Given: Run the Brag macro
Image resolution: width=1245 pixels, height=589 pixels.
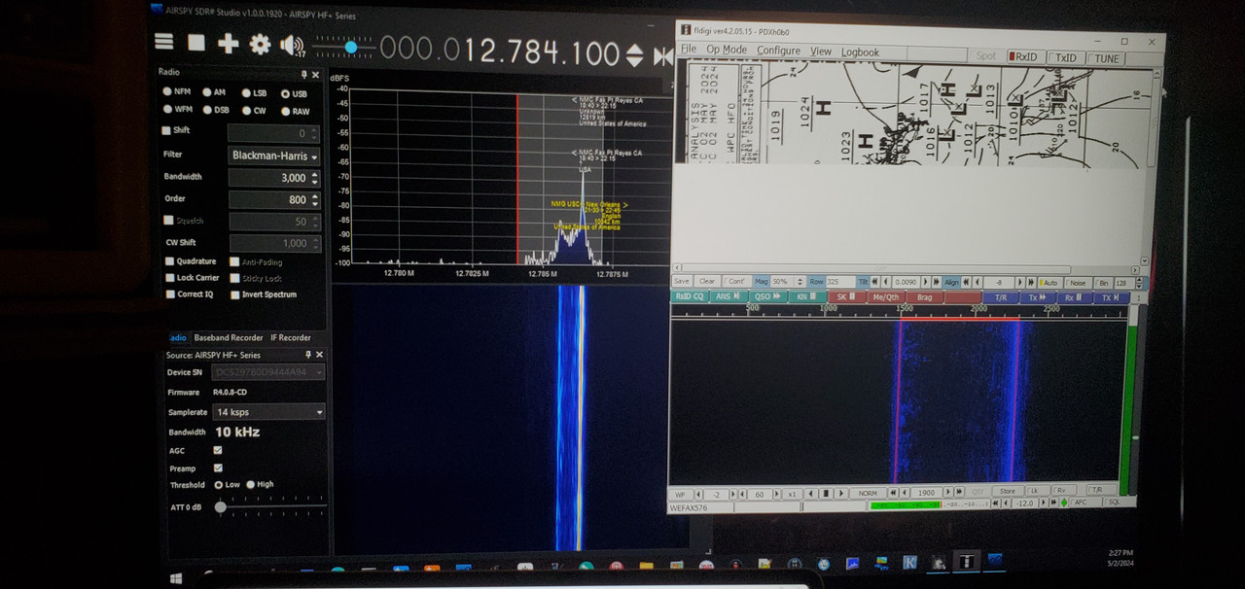Looking at the screenshot, I should click(x=924, y=297).
